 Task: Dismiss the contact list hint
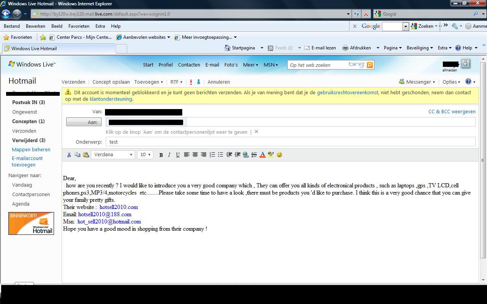(256, 132)
